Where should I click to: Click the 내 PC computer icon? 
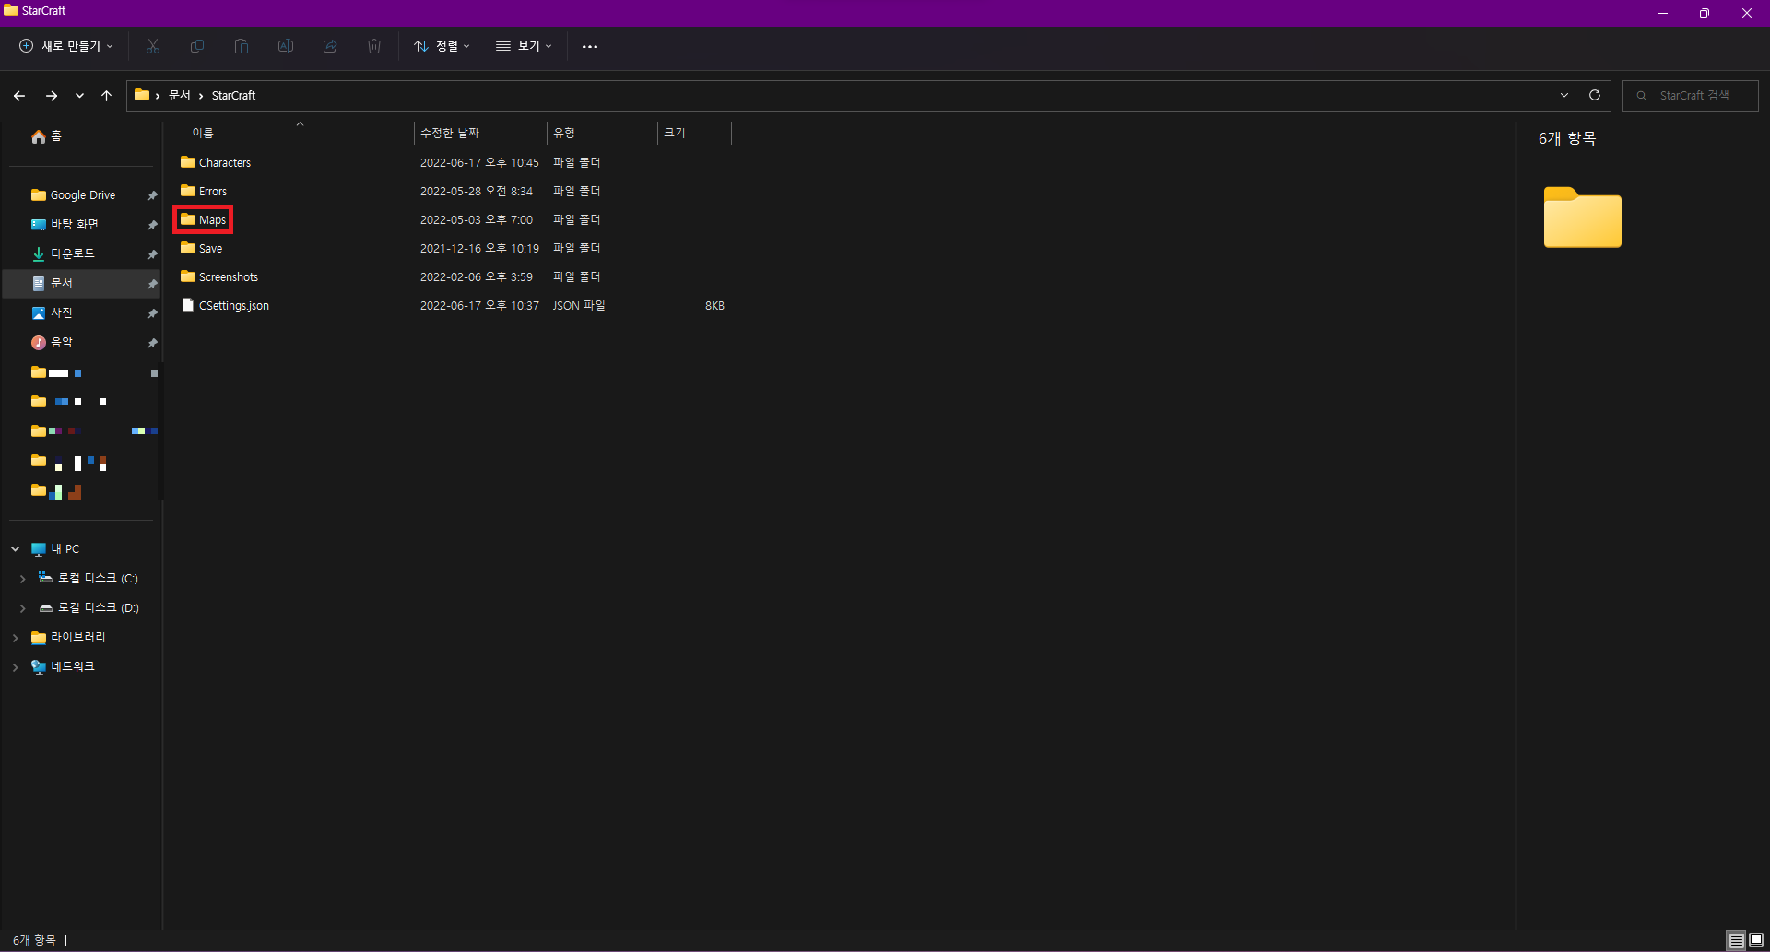(39, 549)
